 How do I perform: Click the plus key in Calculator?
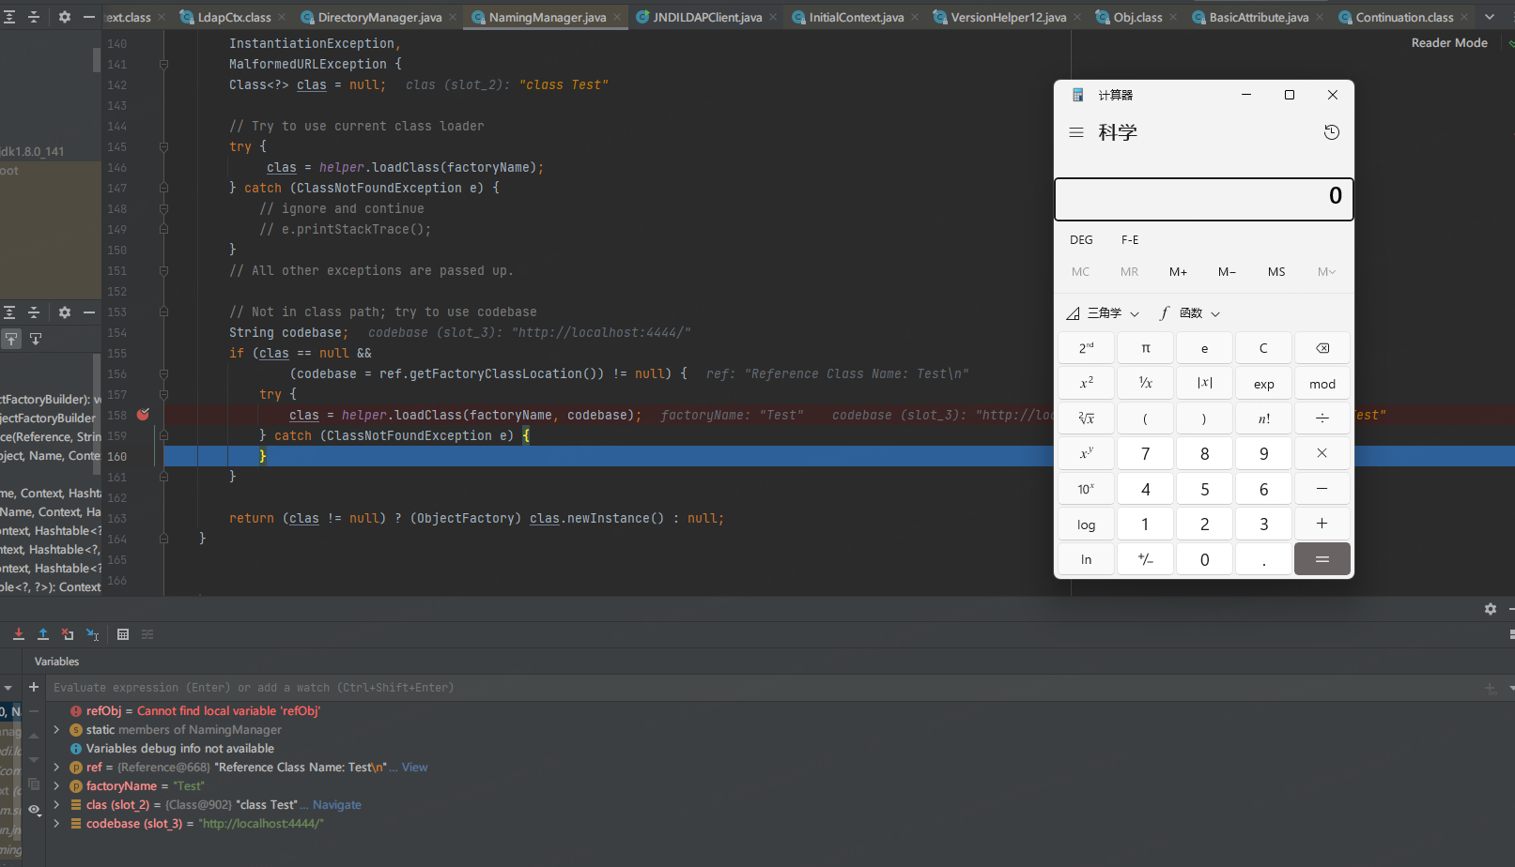click(1322, 524)
